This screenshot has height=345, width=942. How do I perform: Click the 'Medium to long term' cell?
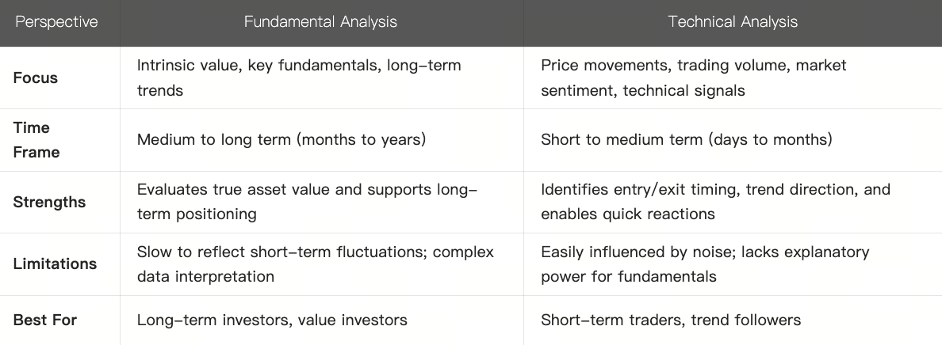click(x=281, y=140)
